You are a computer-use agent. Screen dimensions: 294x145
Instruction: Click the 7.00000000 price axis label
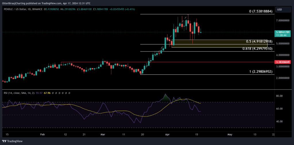click(283, 21)
